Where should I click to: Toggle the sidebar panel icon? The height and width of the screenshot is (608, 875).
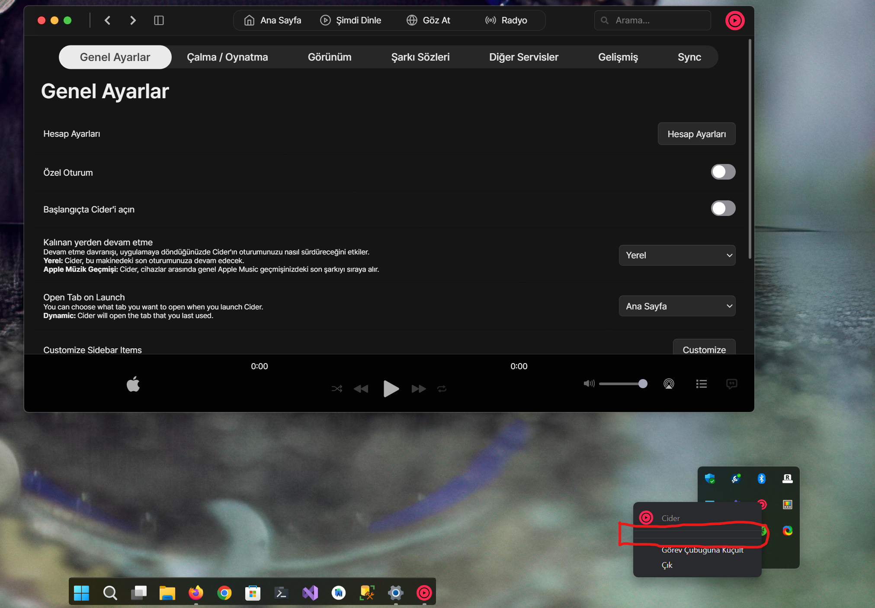[159, 20]
